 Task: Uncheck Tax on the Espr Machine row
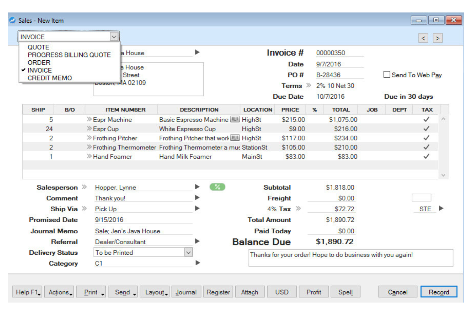coord(426,119)
